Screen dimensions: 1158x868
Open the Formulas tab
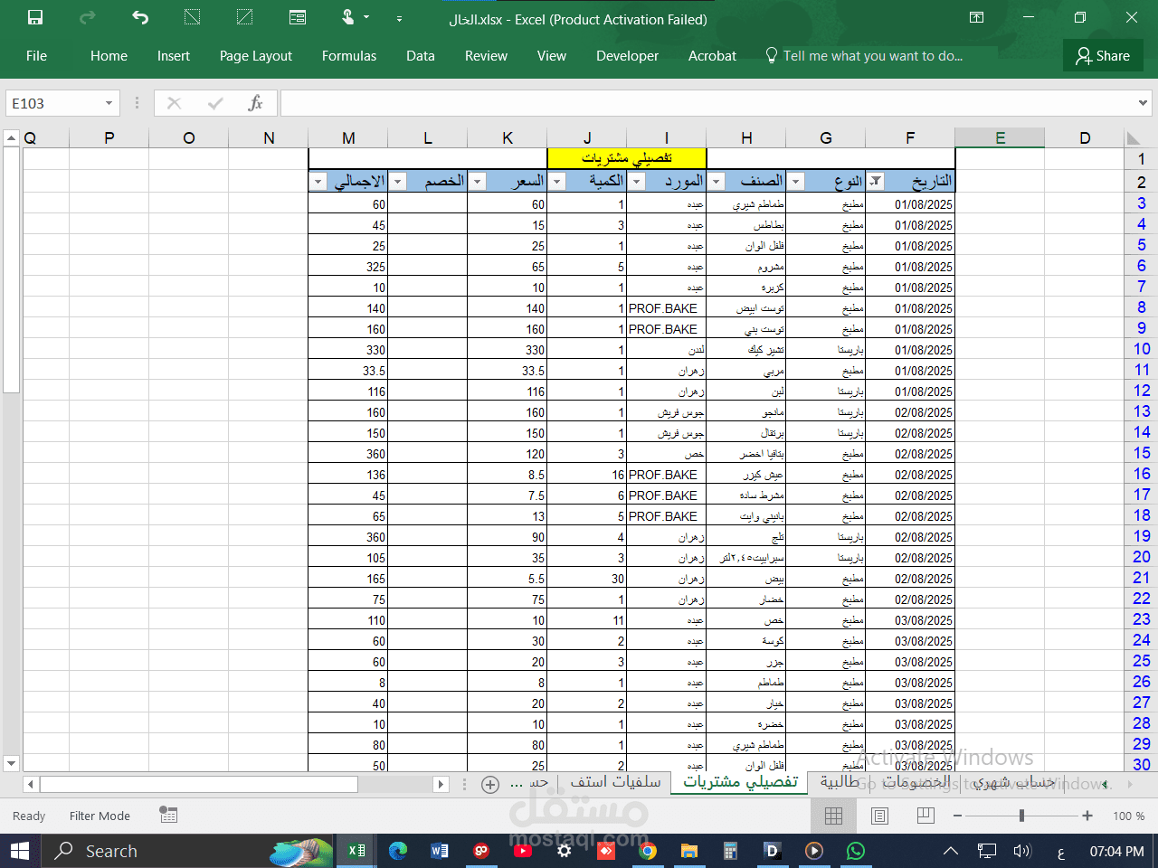pyautogui.click(x=349, y=56)
